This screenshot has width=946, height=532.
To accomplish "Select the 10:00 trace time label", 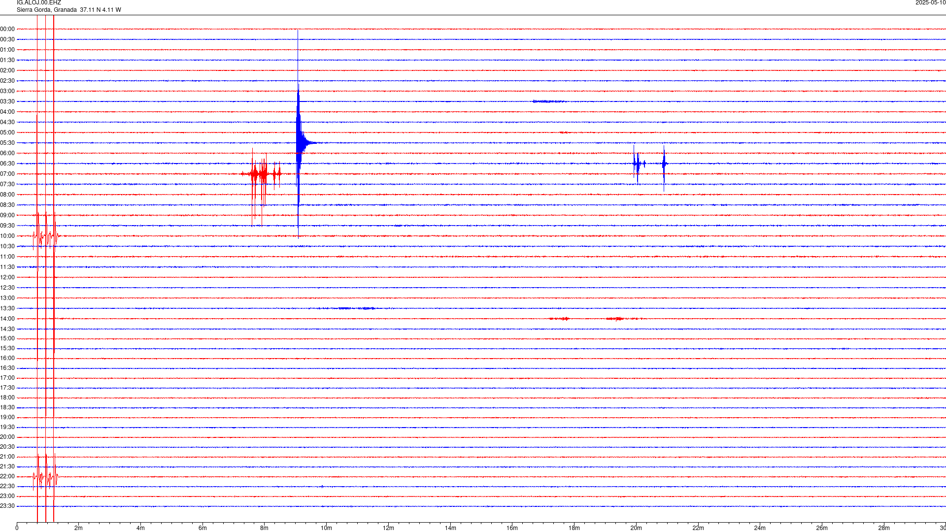I will 7,236.
